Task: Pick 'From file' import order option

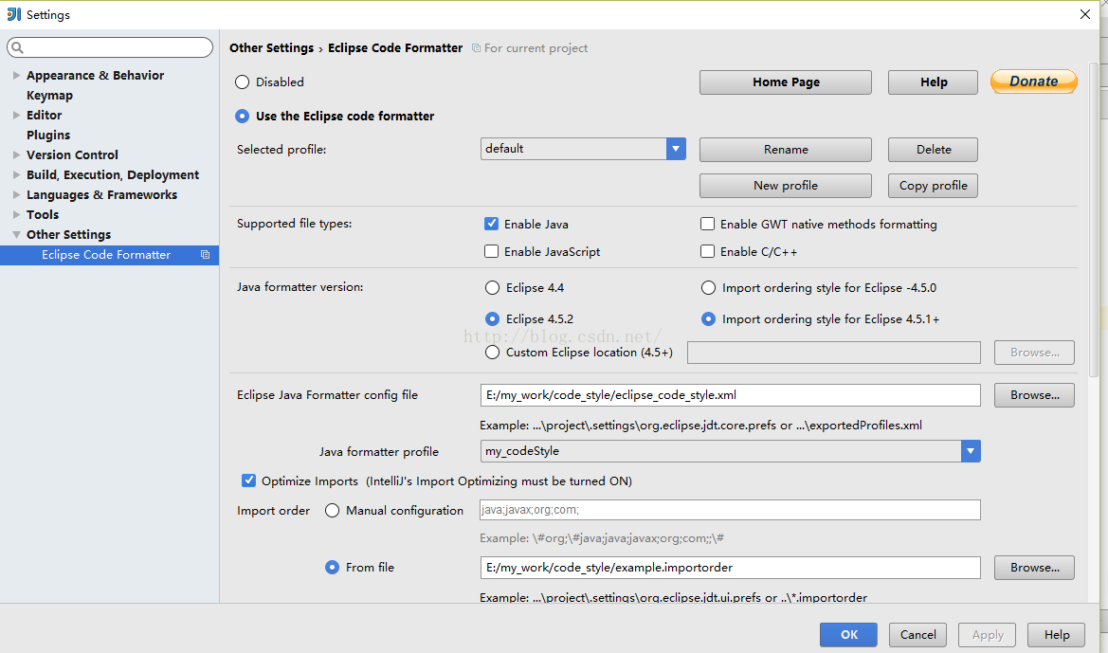Action: 332,567
